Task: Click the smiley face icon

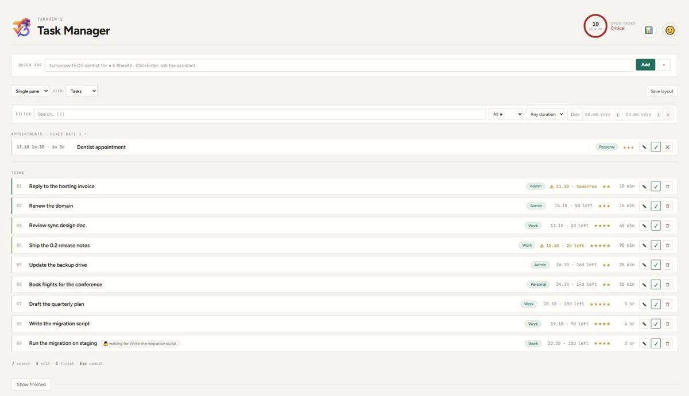Action: click(x=669, y=30)
